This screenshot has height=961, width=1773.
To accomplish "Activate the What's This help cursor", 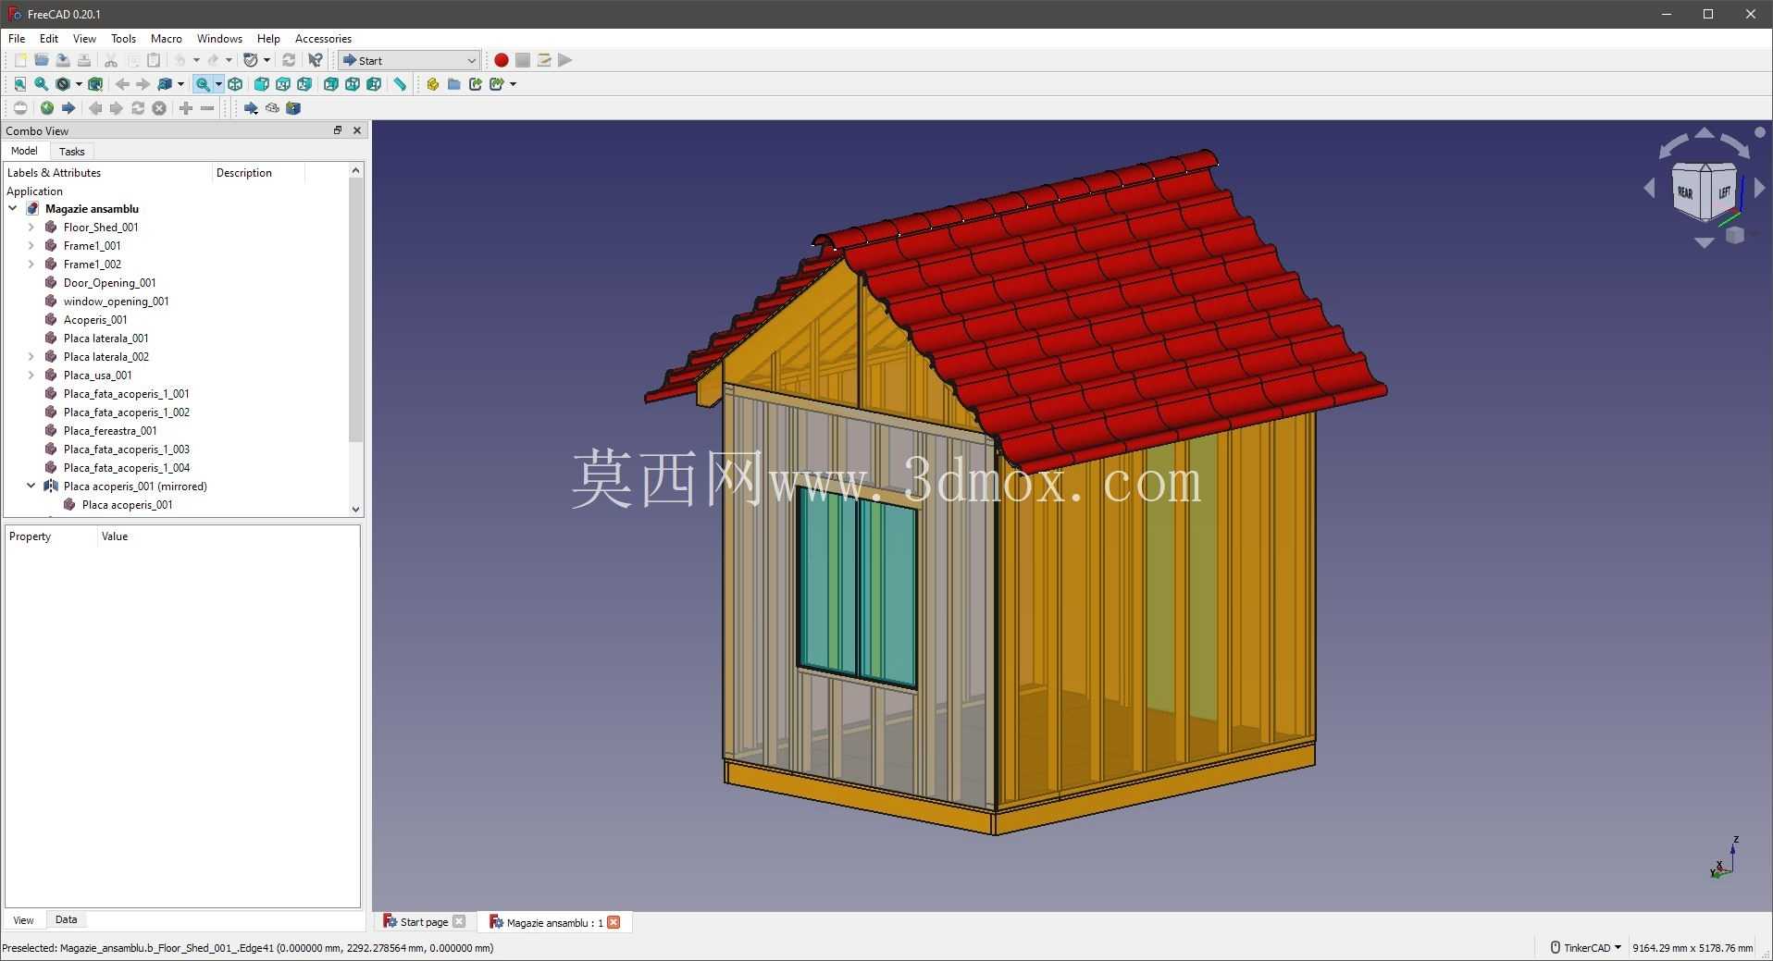I will [x=316, y=60].
